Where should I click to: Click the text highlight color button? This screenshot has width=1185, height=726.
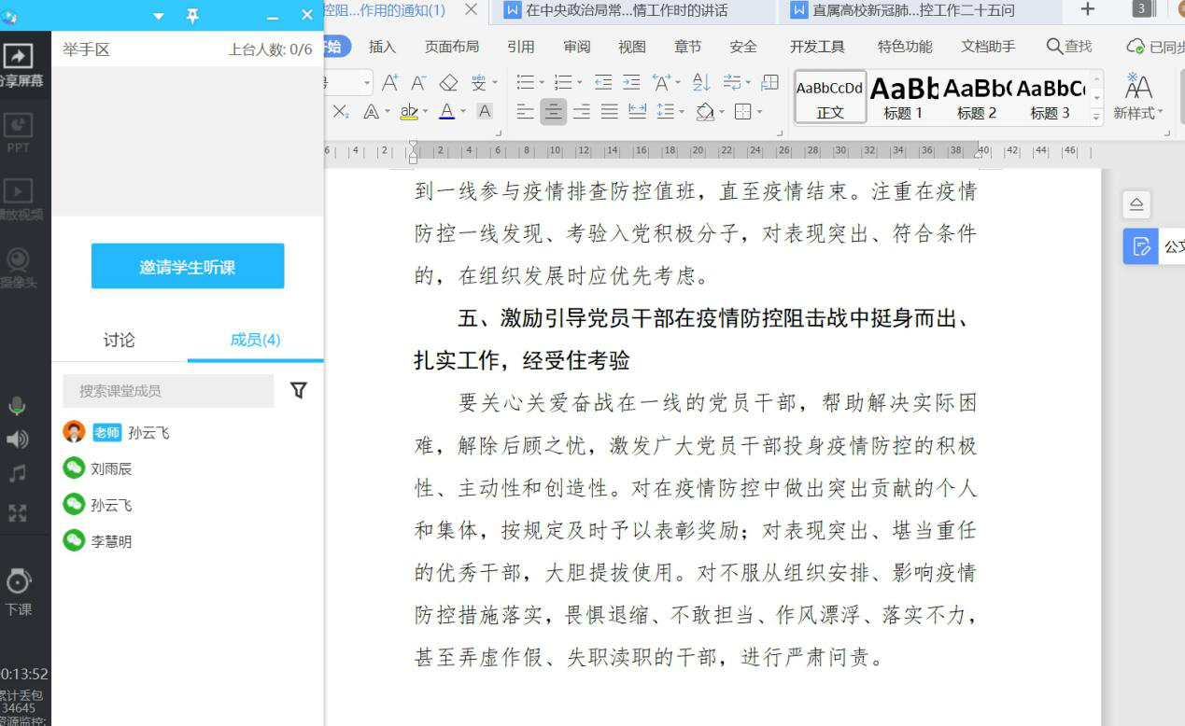coord(408,112)
